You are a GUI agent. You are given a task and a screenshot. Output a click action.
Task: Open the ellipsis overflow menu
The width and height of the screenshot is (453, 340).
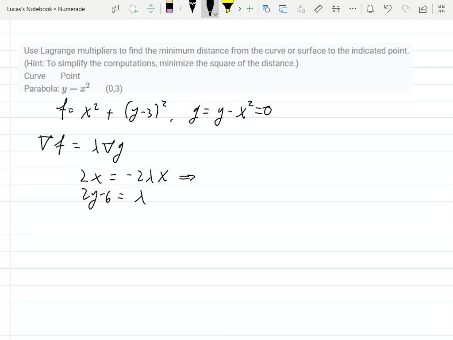[353, 9]
